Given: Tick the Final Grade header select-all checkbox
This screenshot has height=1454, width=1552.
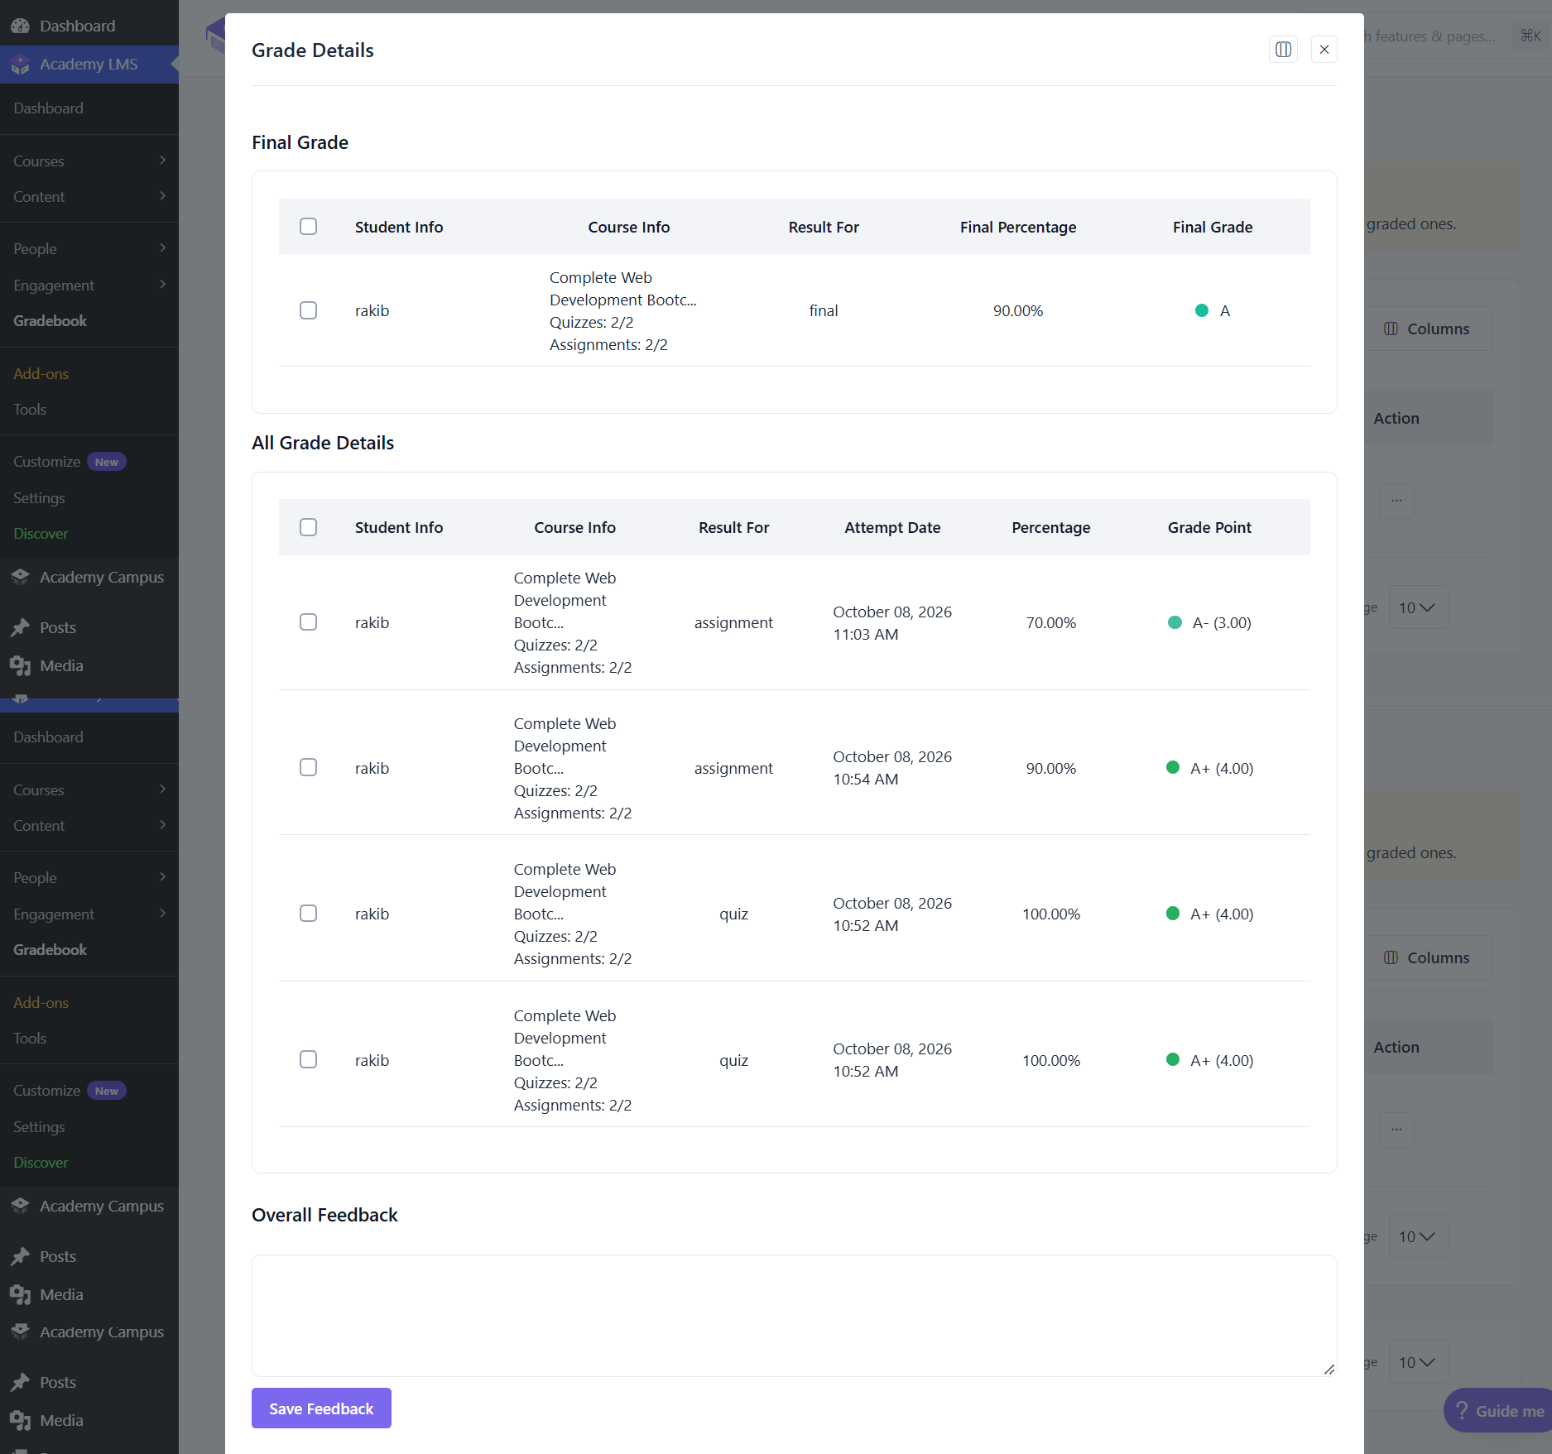Looking at the screenshot, I should (308, 226).
